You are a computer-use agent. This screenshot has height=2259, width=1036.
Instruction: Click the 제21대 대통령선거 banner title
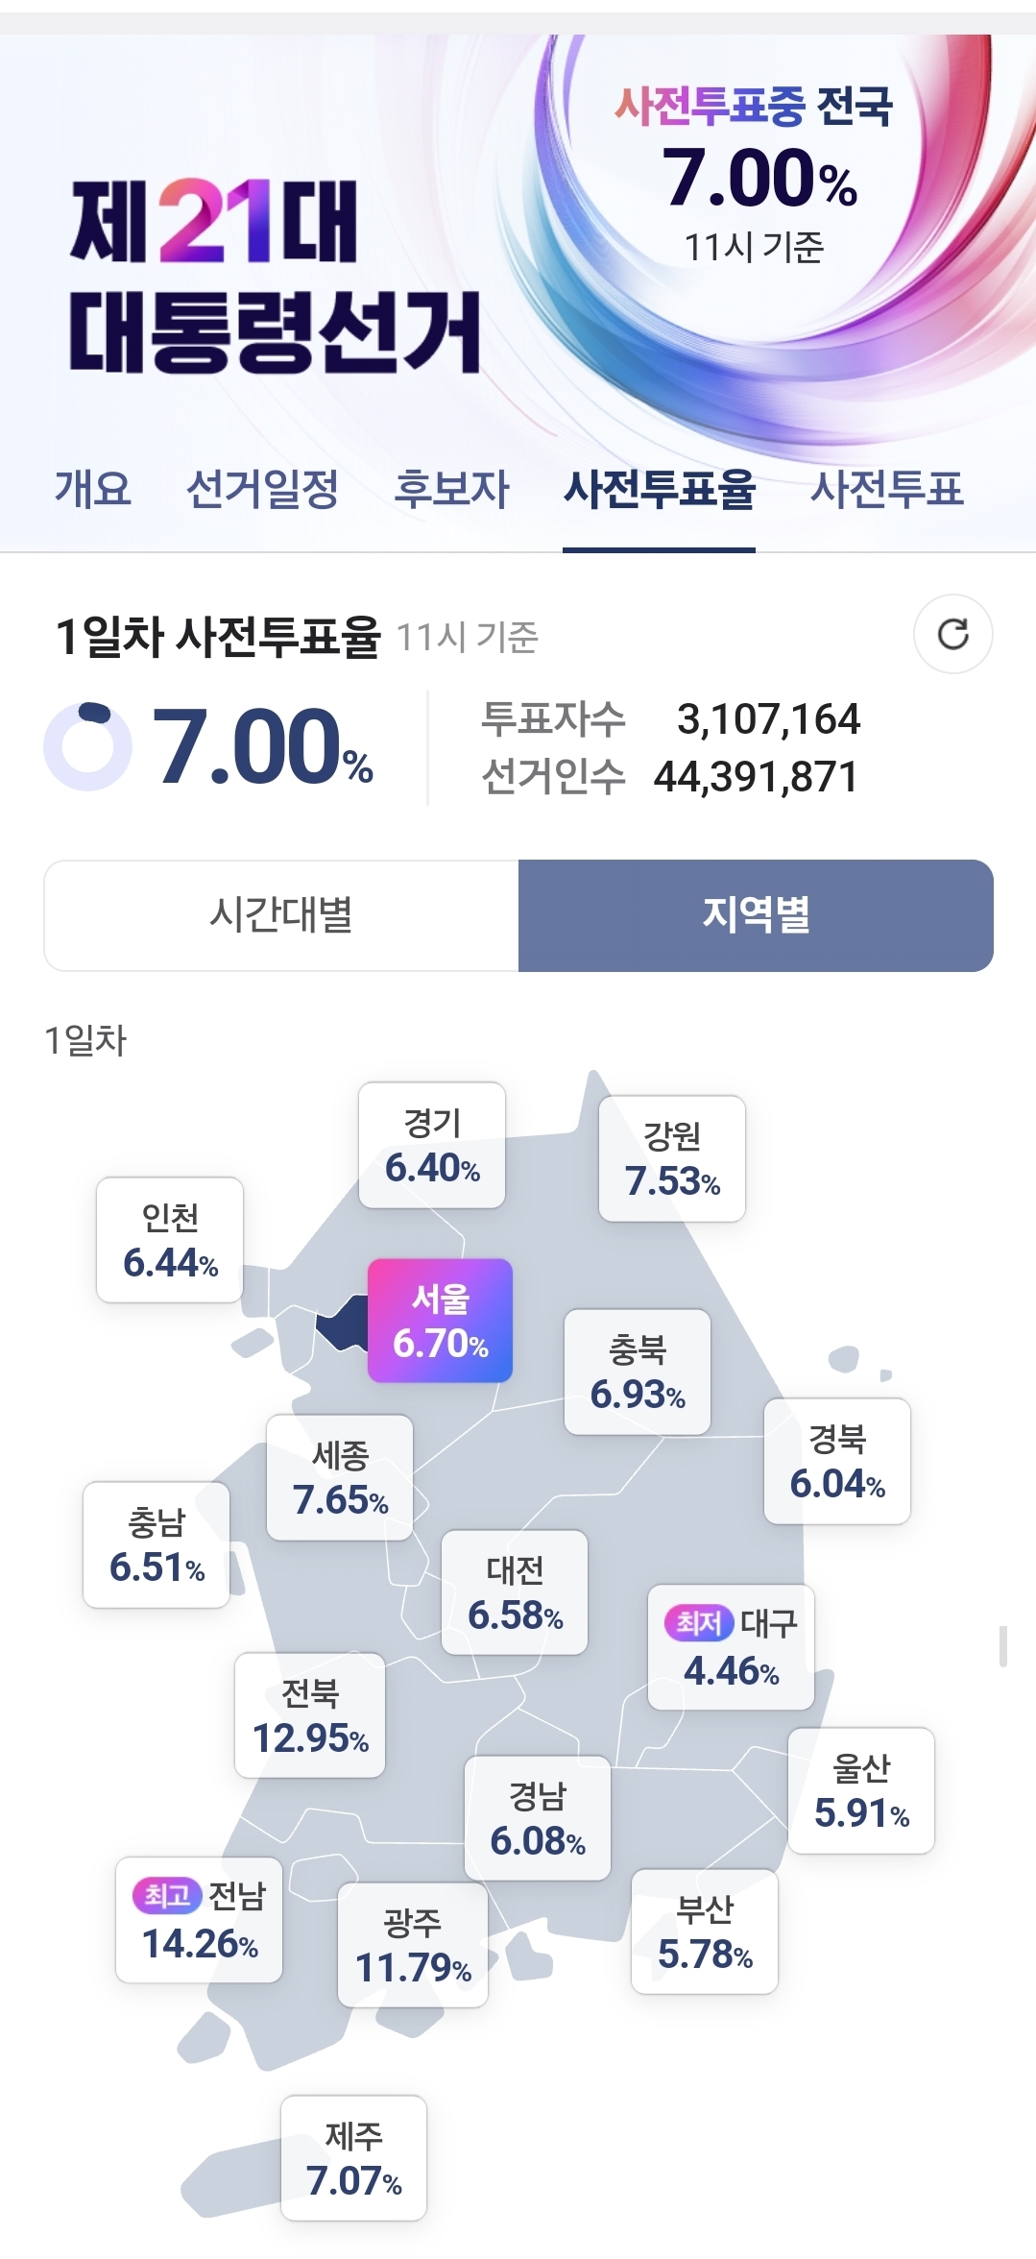(275, 277)
